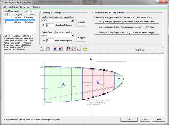Click the Half Wing root Chord value text

coord(18,36)
